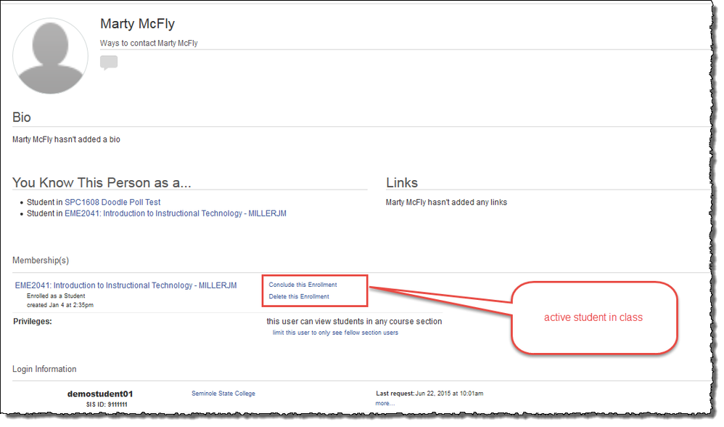This screenshot has height=427, width=724.
Task: Open EME2041 course link under Membership(s)
Action: [126, 285]
